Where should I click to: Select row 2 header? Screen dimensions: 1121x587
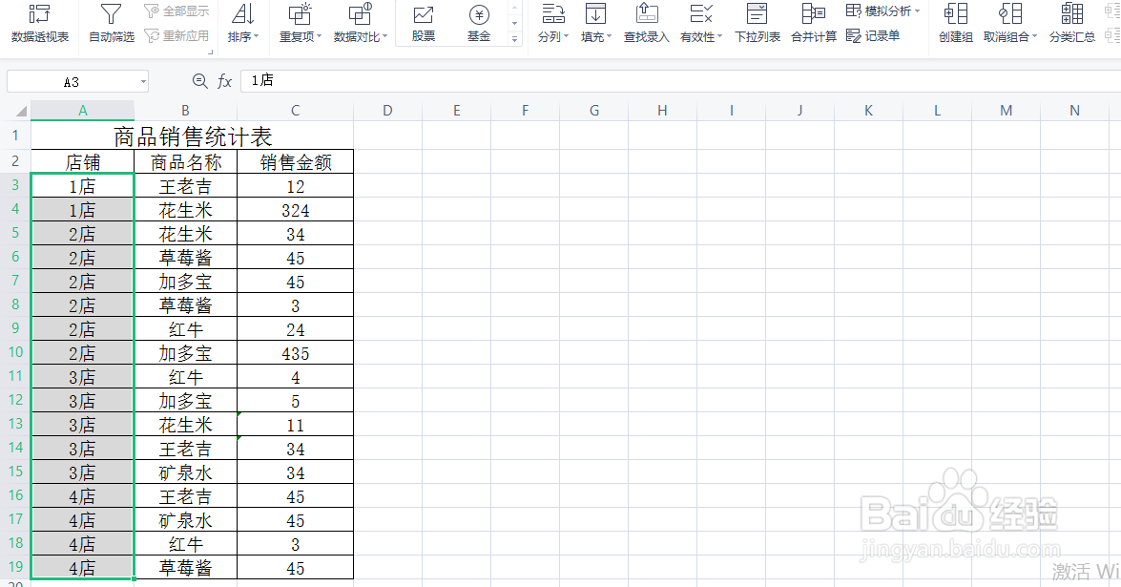click(15, 161)
